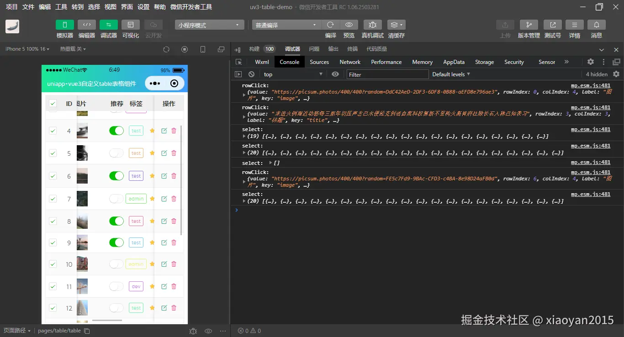
Task: Toggle the simulator device frame icon
Action: coord(203,49)
